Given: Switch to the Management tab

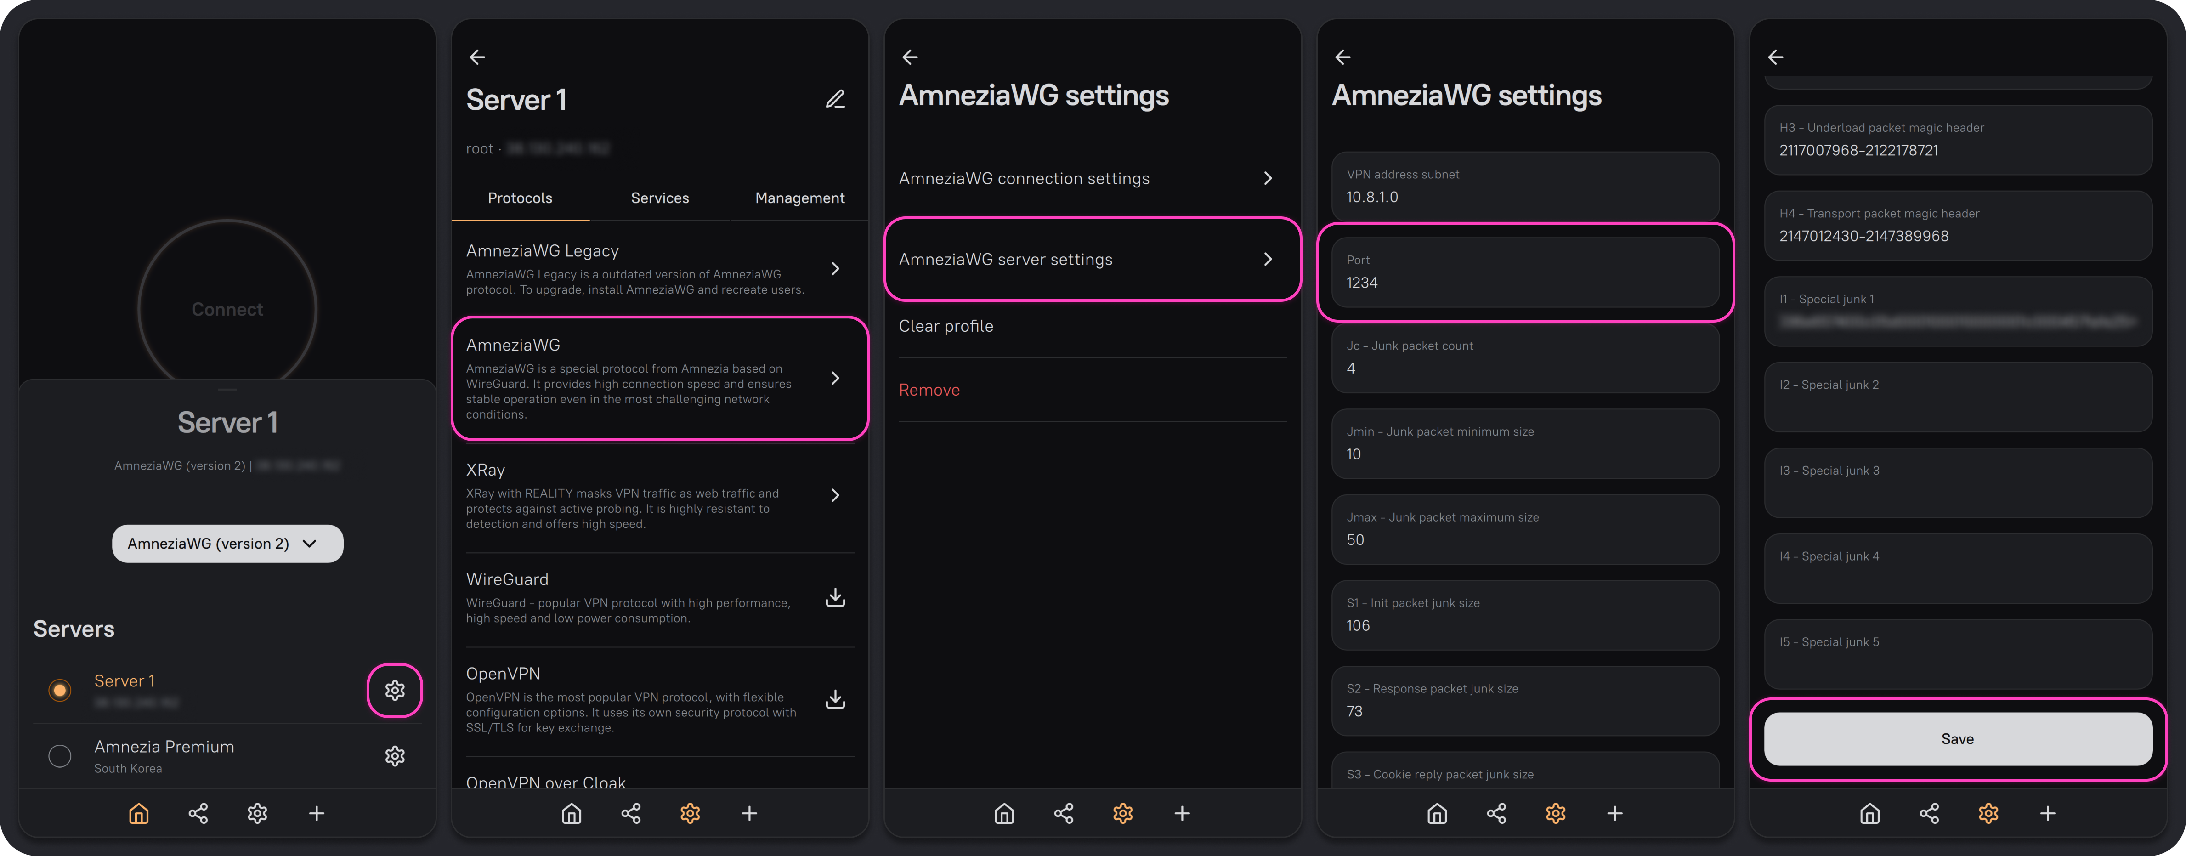Looking at the screenshot, I should (799, 198).
